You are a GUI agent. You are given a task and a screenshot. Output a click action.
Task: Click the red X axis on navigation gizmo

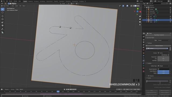click(140, 12)
